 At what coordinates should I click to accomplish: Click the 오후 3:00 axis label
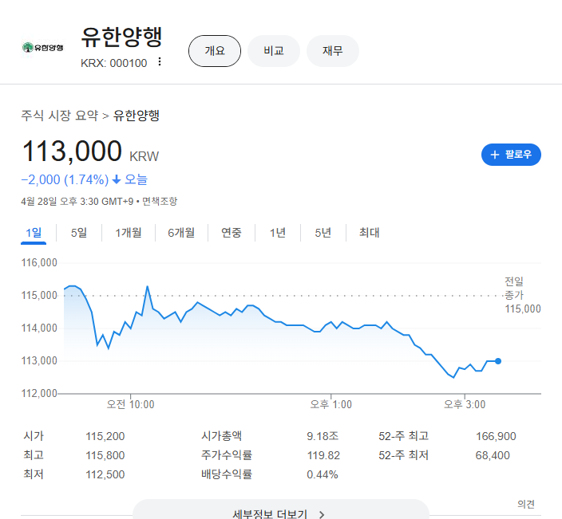point(465,404)
